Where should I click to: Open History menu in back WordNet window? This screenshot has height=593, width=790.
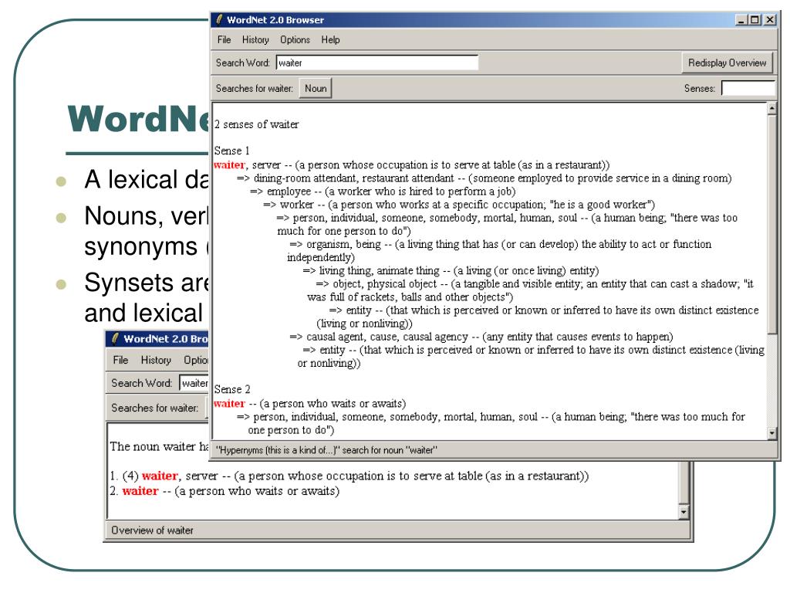[156, 360]
